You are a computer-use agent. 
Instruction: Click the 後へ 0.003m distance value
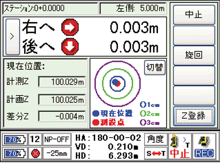(134, 47)
